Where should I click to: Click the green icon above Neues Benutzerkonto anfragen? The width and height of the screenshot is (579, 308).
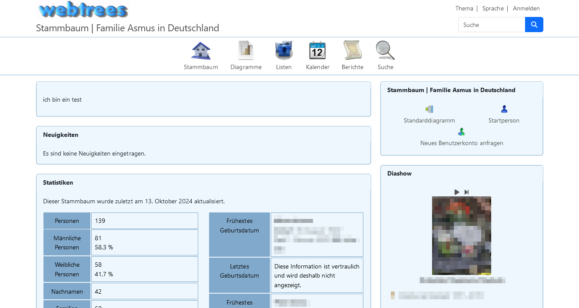coord(461,131)
